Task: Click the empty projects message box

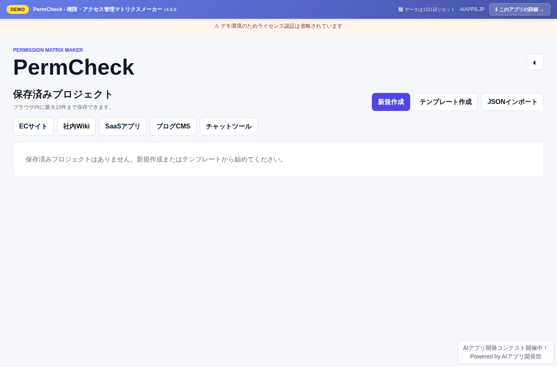Action: (278, 159)
